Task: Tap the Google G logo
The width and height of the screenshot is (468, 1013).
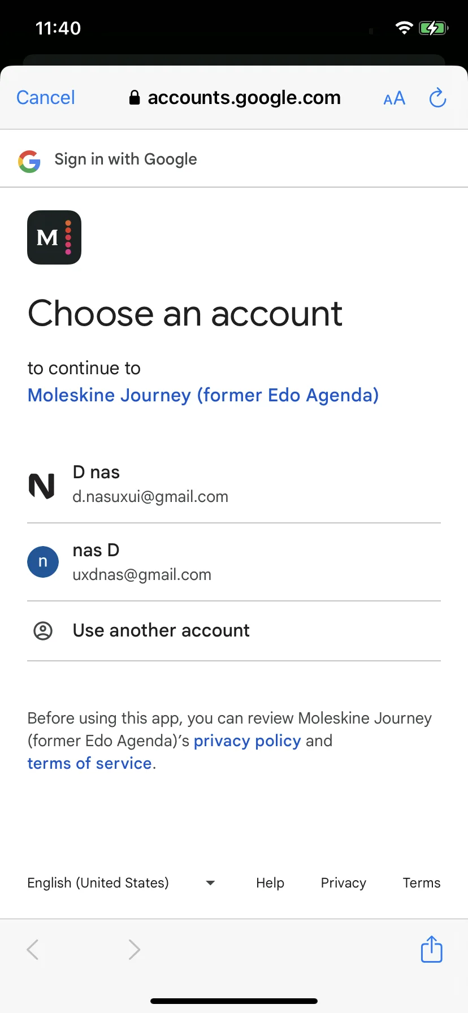Action: click(x=29, y=161)
